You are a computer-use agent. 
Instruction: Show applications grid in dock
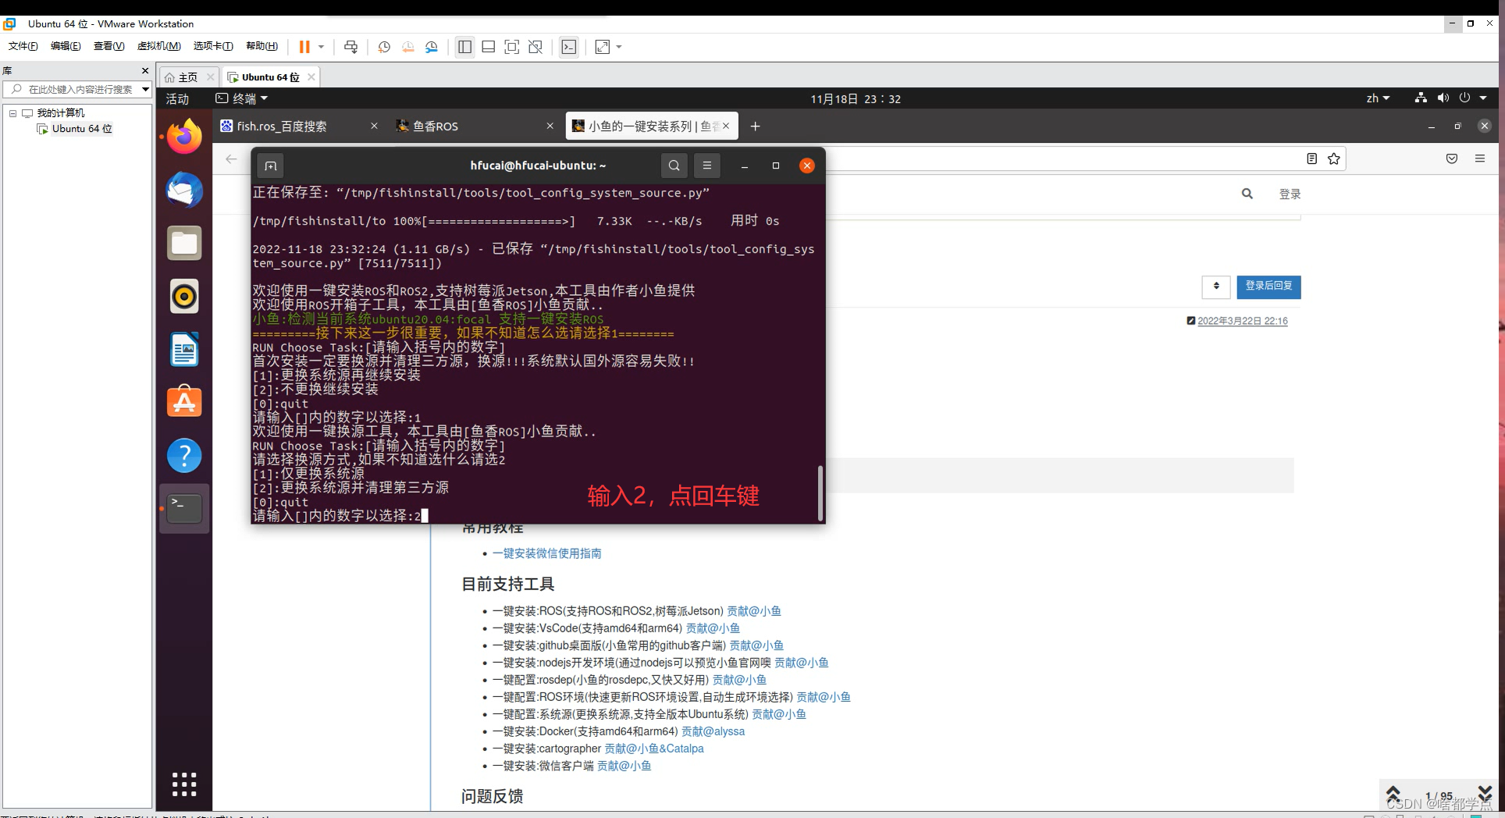(184, 784)
